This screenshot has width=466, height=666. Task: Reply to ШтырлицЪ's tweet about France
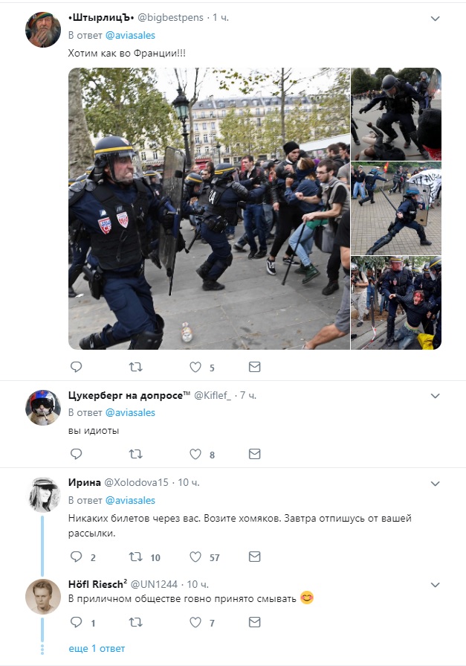coord(76,367)
